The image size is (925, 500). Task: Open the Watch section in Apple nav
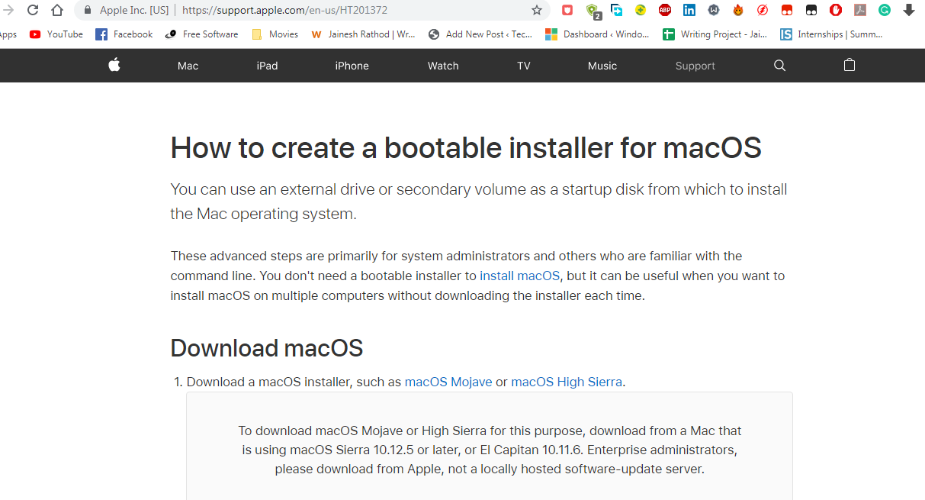[443, 66]
